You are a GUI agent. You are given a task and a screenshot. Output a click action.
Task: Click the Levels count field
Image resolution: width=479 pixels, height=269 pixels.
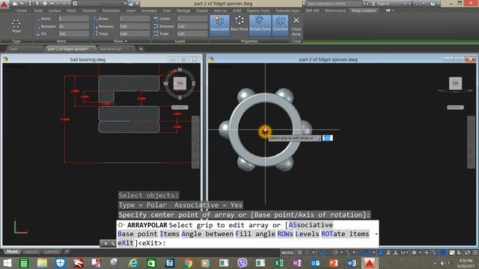(x=192, y=19)
